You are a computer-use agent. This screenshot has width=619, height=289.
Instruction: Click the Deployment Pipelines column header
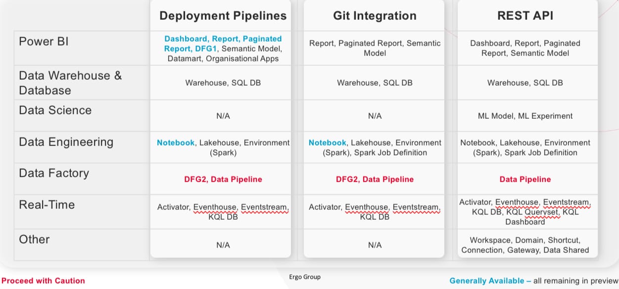[223, 16]
